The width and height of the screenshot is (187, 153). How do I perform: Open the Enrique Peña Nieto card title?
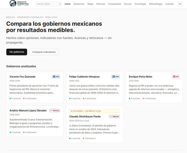tap(141, 76)
